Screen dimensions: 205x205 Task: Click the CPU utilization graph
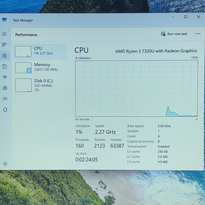click(137, 89)
